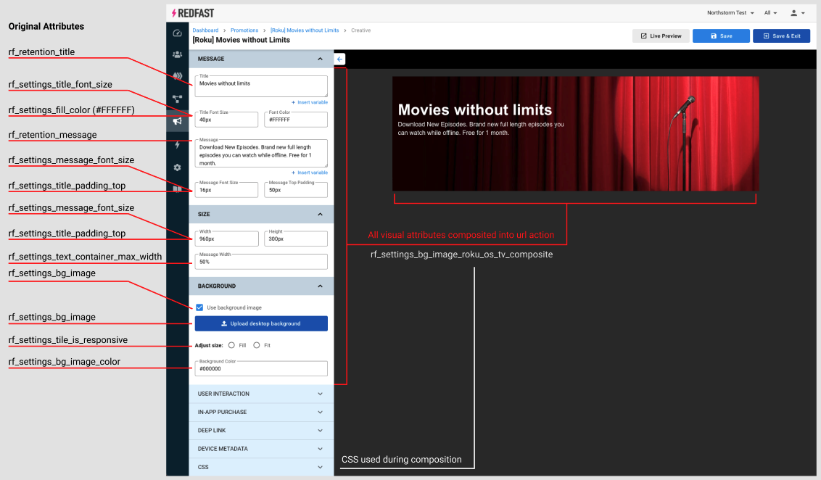The width and height of the screenshot is (821, 480).
Task: Select the Fit adjust size radio
Action: 257,345
